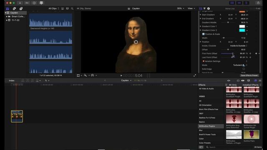The width and height of the screenshot is (267, 150).
Task: Click the cyan Gradient Color 2 swatch
Action: (x=242, y=30)
